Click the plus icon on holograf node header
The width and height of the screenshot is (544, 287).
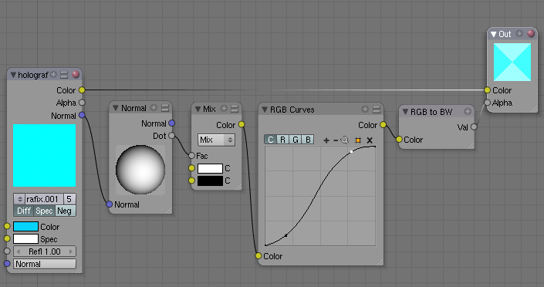point(53,74)
